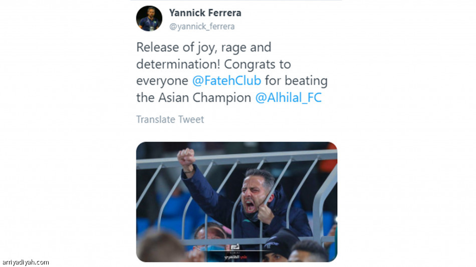Click the @yannick_ferrera handle

202,27
